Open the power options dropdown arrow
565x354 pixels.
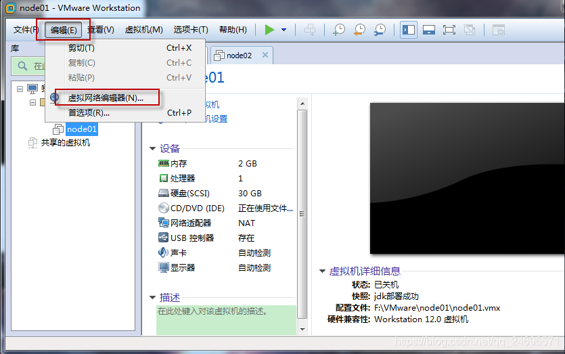point(284,30)
